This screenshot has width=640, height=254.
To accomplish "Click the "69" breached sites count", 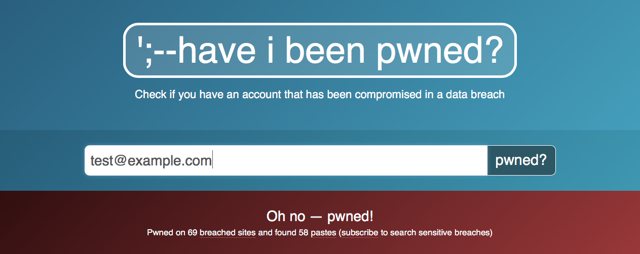I will [192, 233].
